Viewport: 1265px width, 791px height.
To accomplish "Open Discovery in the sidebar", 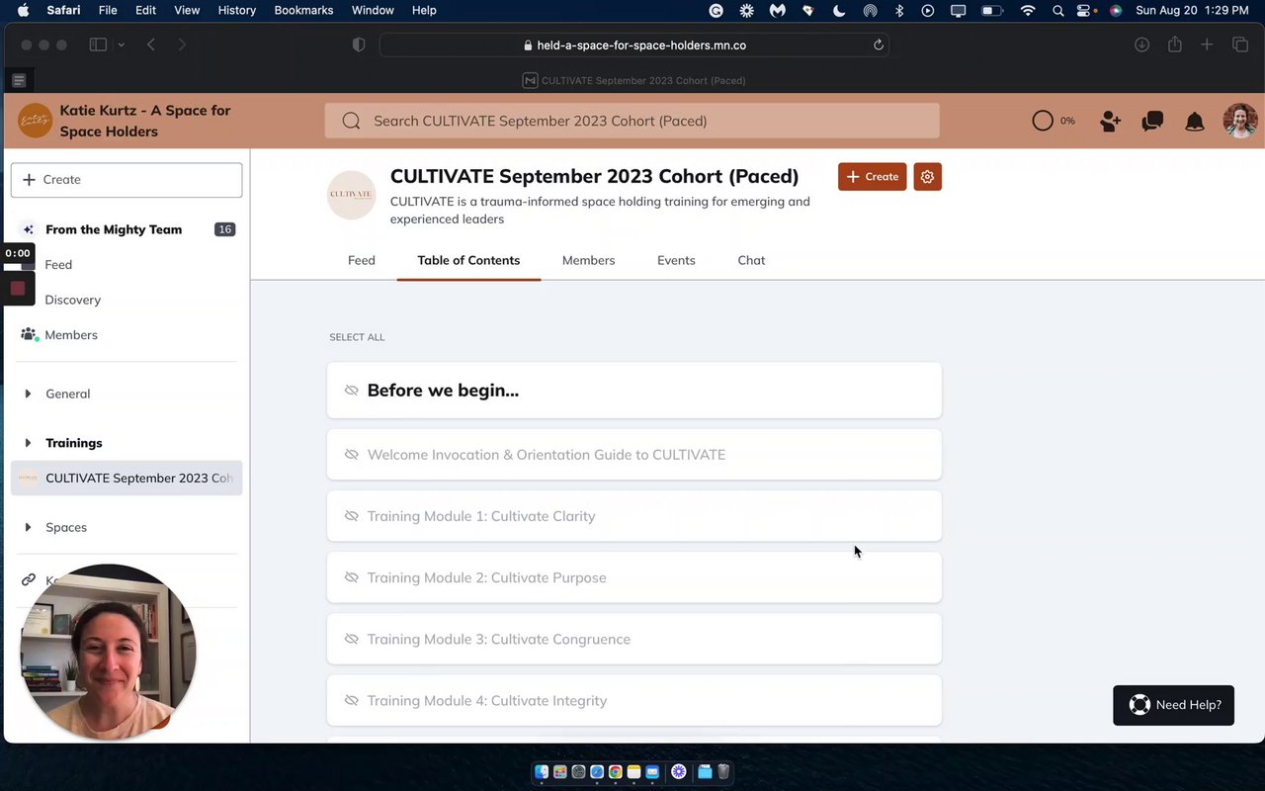I will point(73,300).
